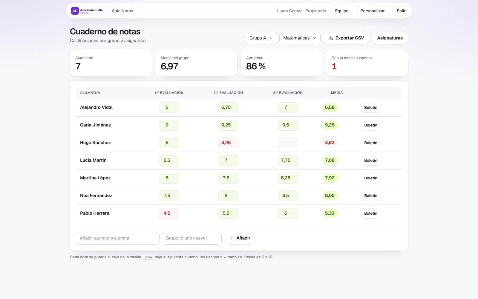Click the Academia Delta AD logo
478x299 pixels.
pyautogui.click(x=87, y=11)
